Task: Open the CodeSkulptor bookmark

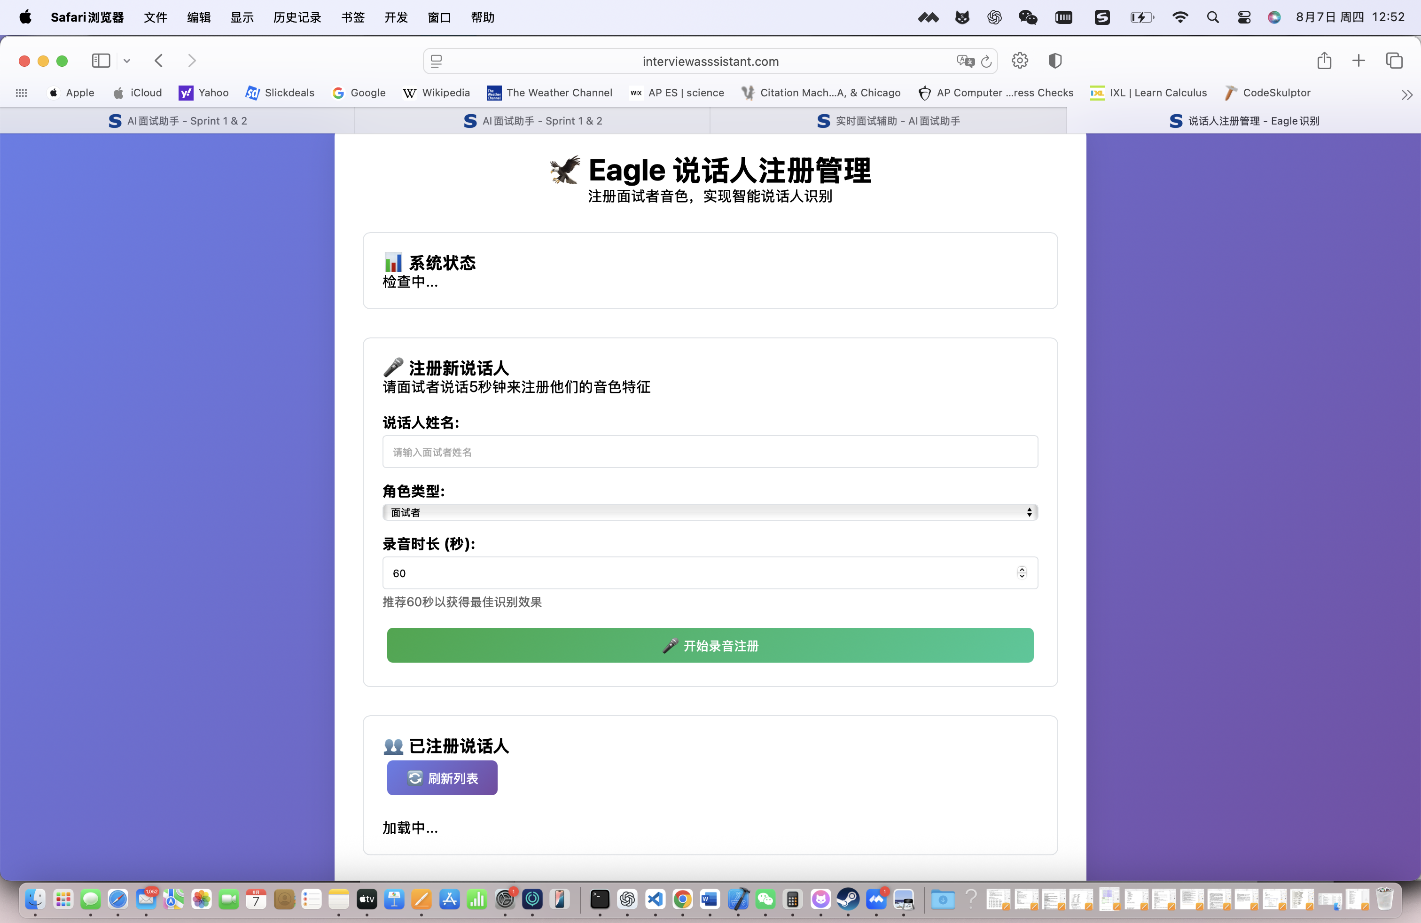Action: (1267, 93)
